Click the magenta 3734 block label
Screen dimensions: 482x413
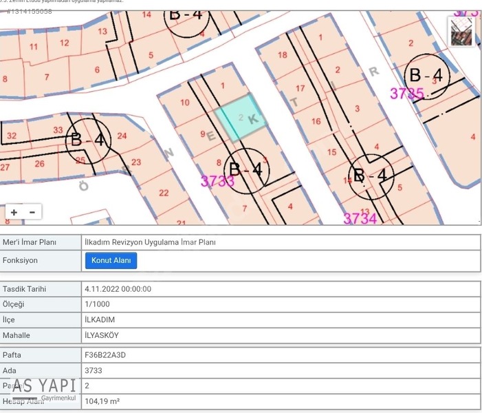pyautogui.click(x=360, y=218)
